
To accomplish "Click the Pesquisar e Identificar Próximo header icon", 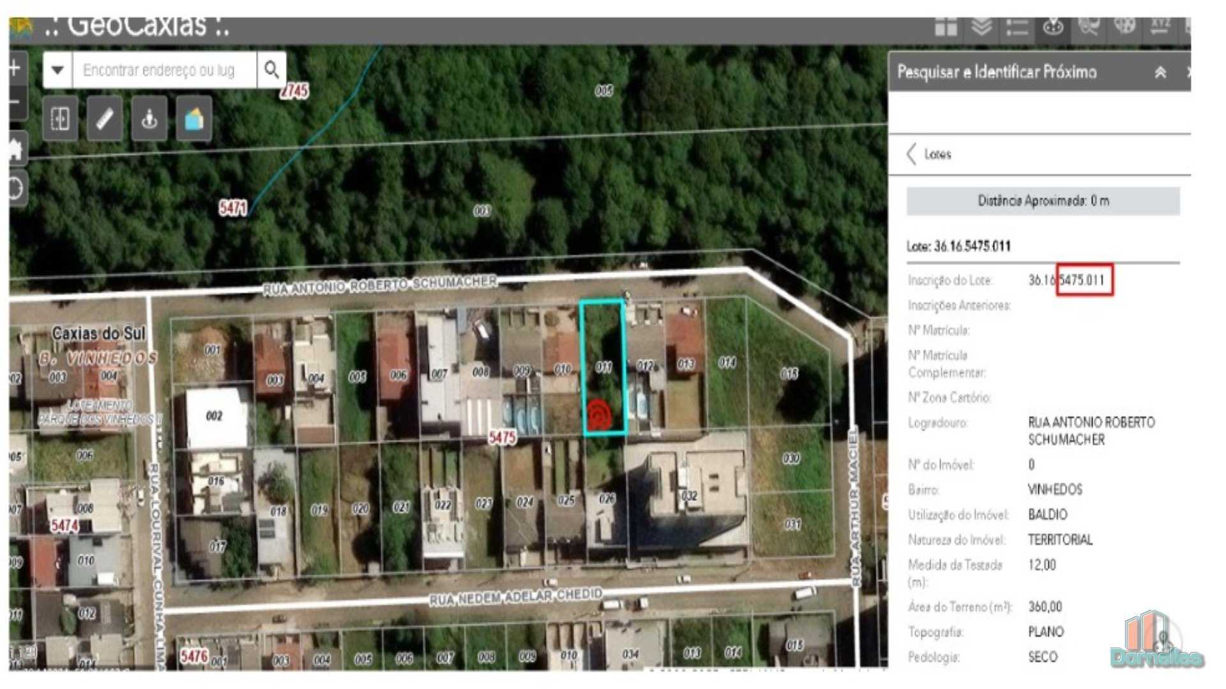I will [1053, 27].
